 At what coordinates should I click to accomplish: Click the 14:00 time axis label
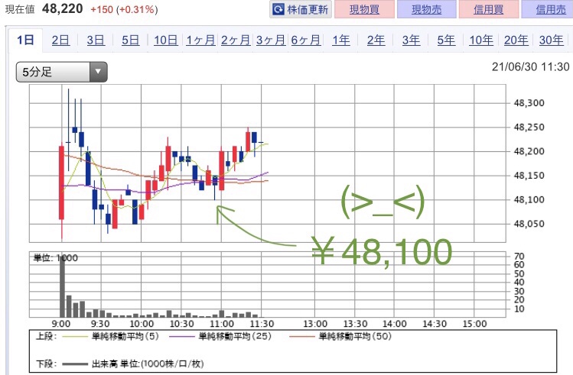(395, 324)
